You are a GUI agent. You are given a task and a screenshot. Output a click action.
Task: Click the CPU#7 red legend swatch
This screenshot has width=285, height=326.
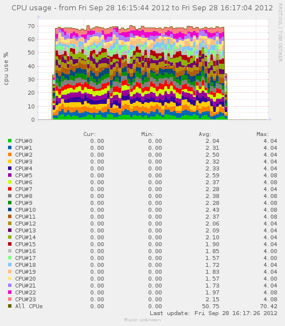[x=10, y=189]
